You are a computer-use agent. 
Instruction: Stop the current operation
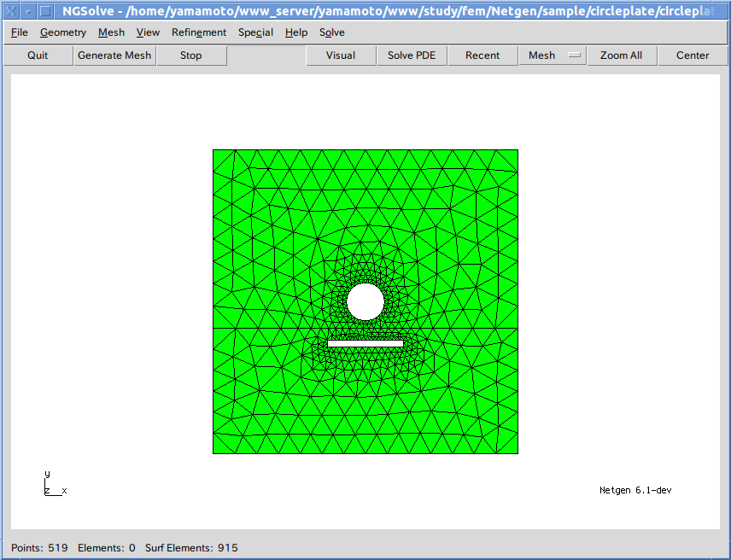coord(191,55)
